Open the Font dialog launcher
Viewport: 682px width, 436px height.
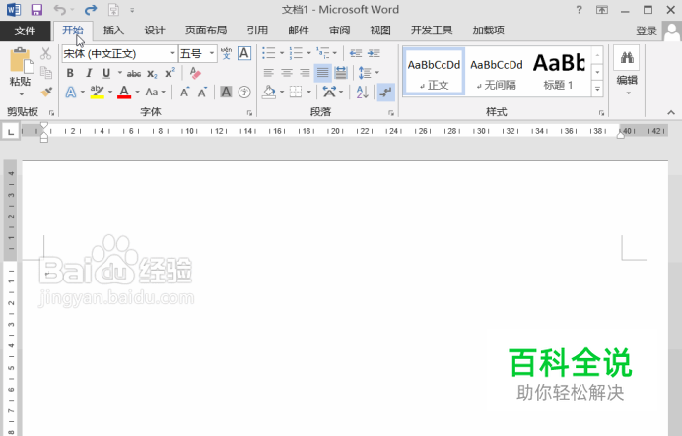click(249, 113)
